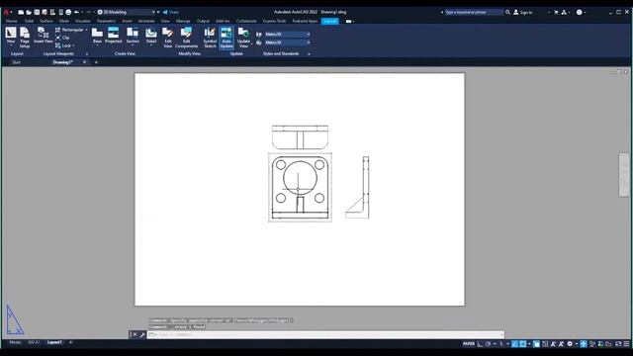The image size is (633, 356).
Task: Click the Edit Components tool
Action: click(x=186, y=38)
